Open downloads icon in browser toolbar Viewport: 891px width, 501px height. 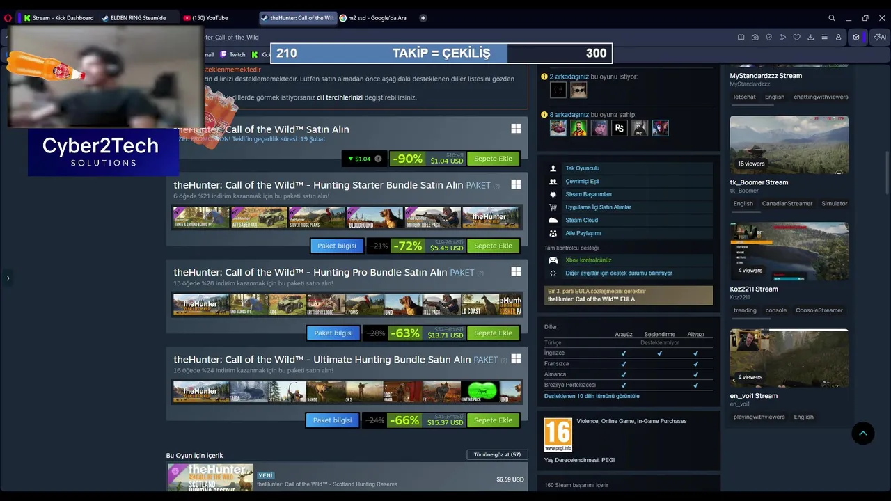coord(811,37)
